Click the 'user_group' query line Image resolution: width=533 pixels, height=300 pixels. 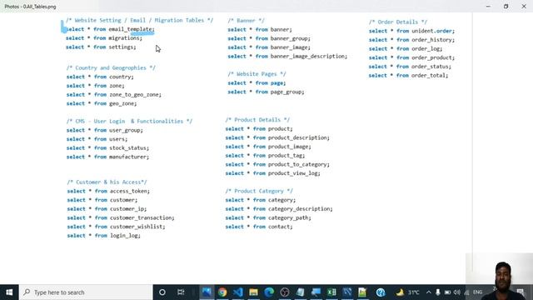105,130
